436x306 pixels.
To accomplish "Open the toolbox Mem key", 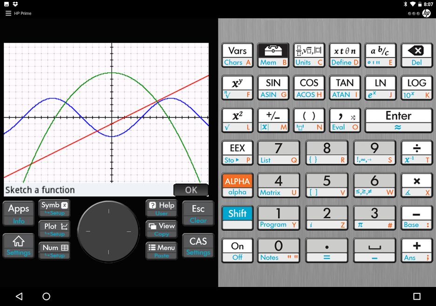I will pos(273,55).
